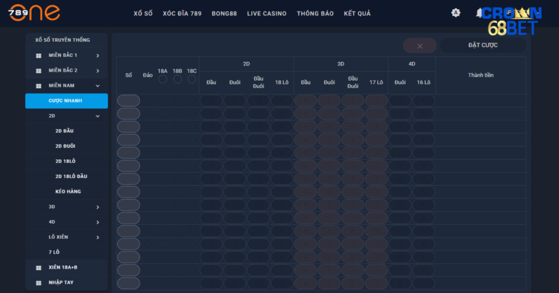Expand the 3D submenu arrow
This screenshot has width=559, height=293.
pyautogui.click(x=98, y=207)
